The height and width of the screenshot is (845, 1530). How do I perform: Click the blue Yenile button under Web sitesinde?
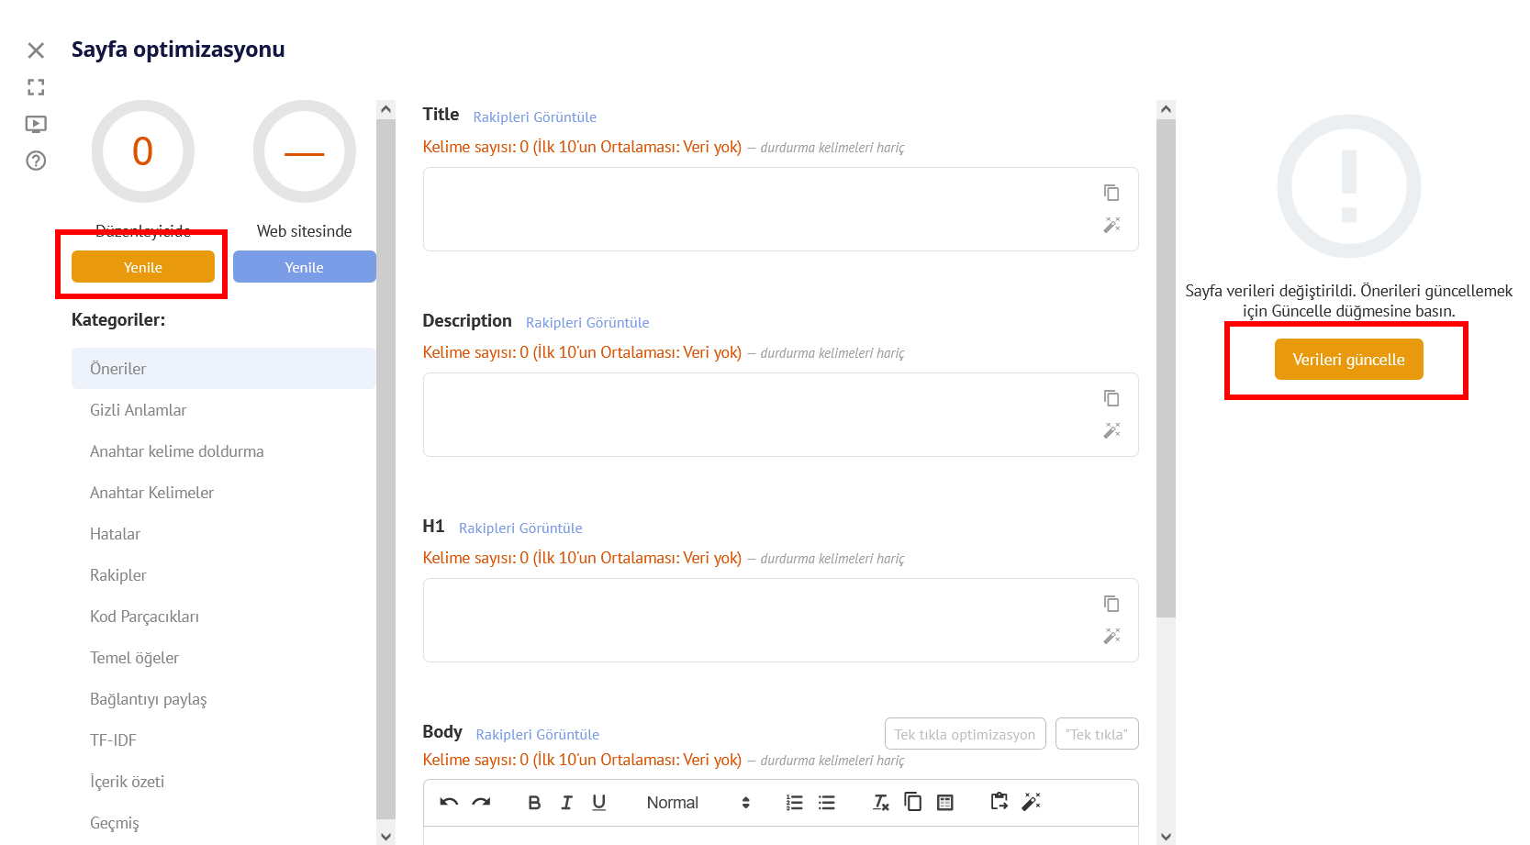[x=304, y=267]
